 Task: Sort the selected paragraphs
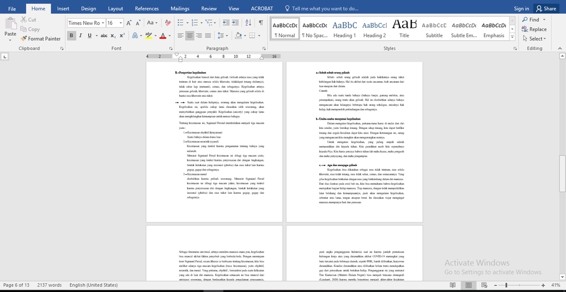pyautogui.click(x=248, y=23)
